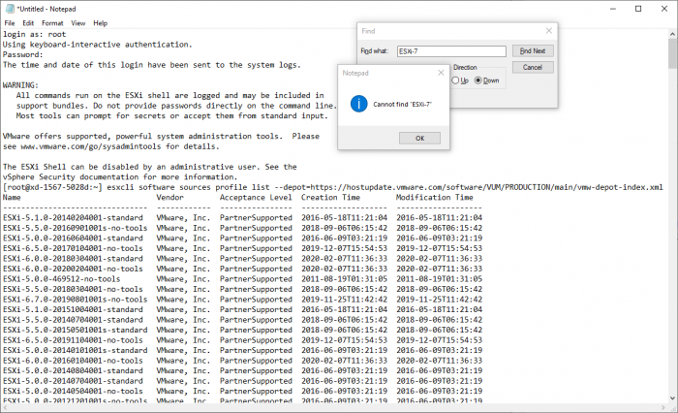Click Cancel in the Find dialog

(x=533, y=67)
